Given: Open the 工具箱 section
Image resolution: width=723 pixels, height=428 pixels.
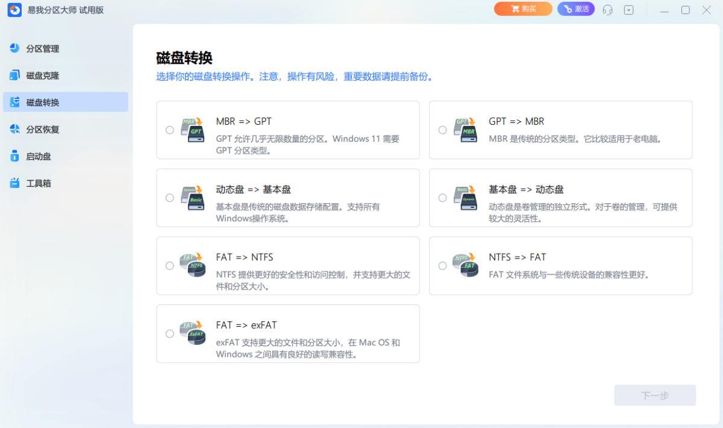Looking at the screenshot, I should 66,183.
